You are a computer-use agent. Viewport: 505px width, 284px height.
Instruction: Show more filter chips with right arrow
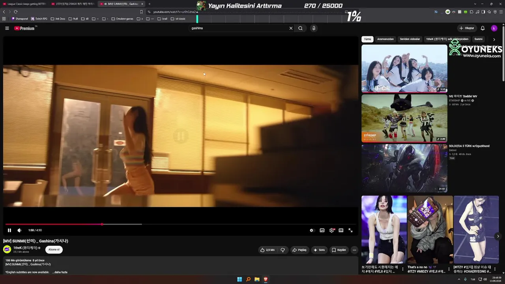pos(494,39)
